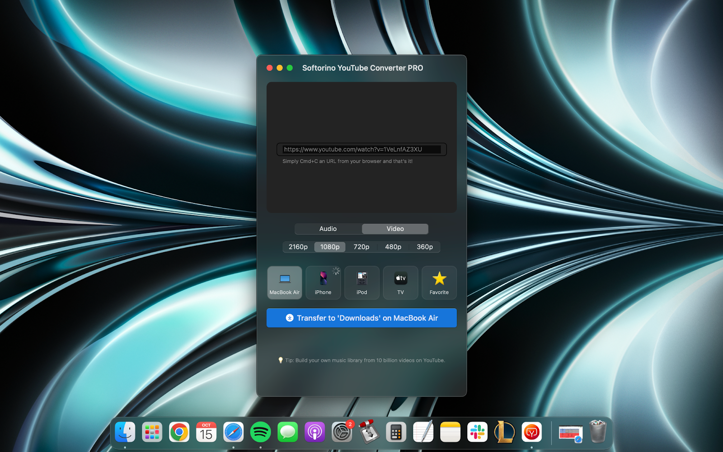Launch Transmission from the Dock
Viewport: 723px width, 452px height.
[369, 432]
